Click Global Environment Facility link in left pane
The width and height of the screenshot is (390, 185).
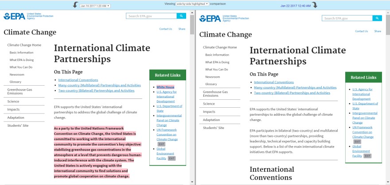pos(165,154)
